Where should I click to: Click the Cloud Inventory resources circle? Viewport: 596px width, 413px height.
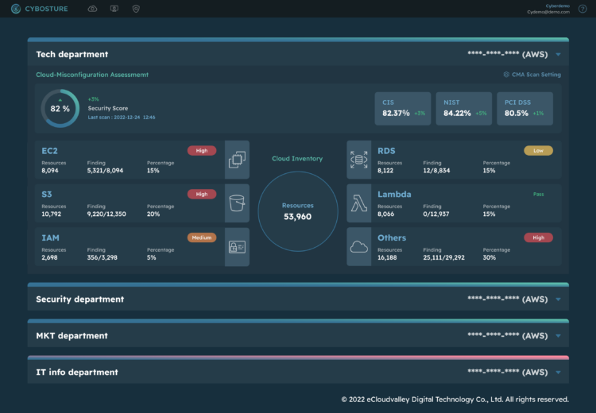[x=297, y=211]
